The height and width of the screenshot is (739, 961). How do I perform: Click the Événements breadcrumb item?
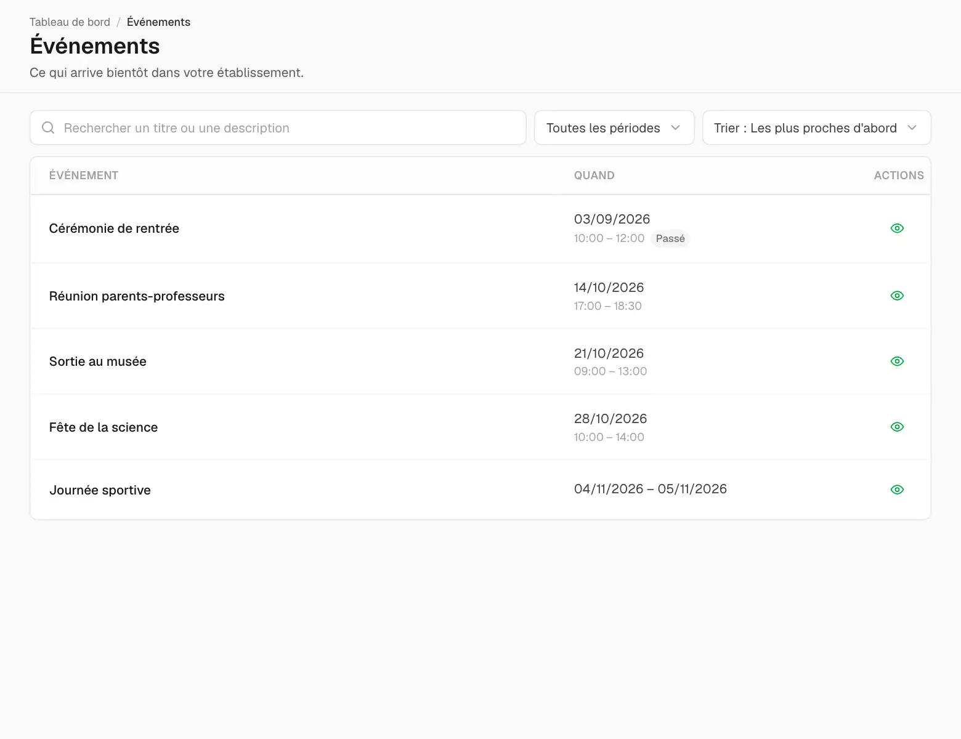point(158,22)
